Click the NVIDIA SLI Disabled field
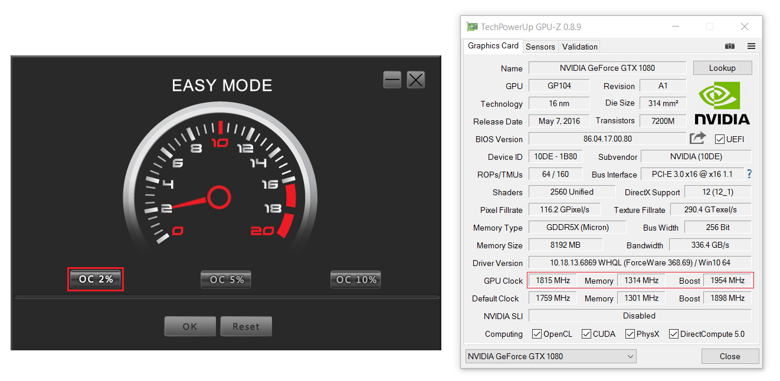This screenshot has height=381, width=780. pos(640,316)
